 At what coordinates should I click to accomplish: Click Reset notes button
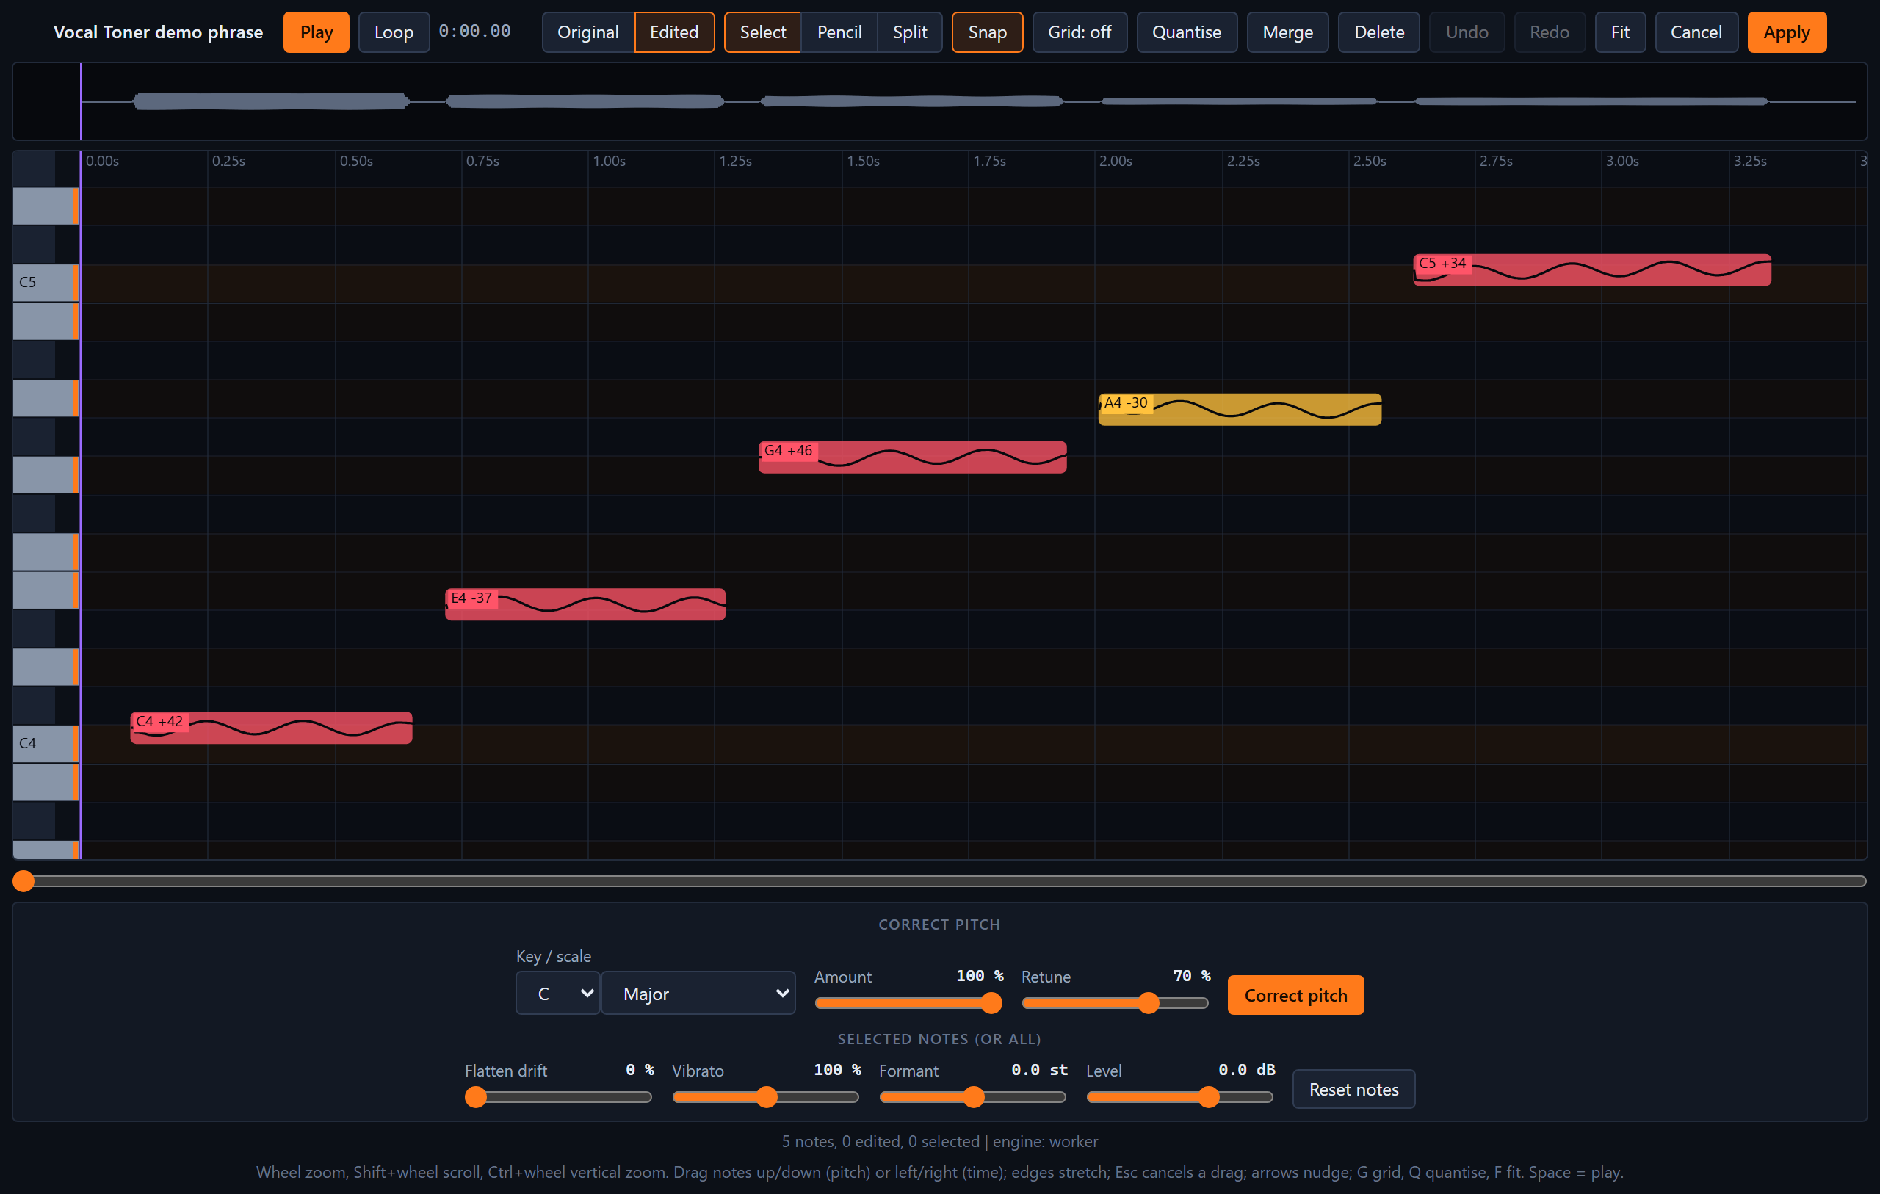1353,1089
